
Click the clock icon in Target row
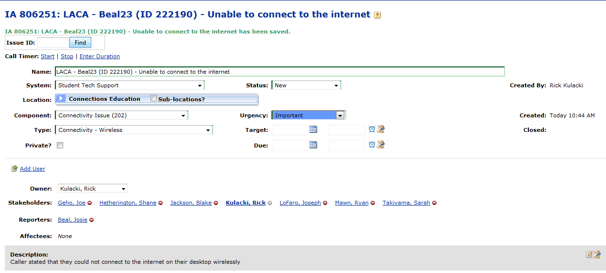coord(372,129)
